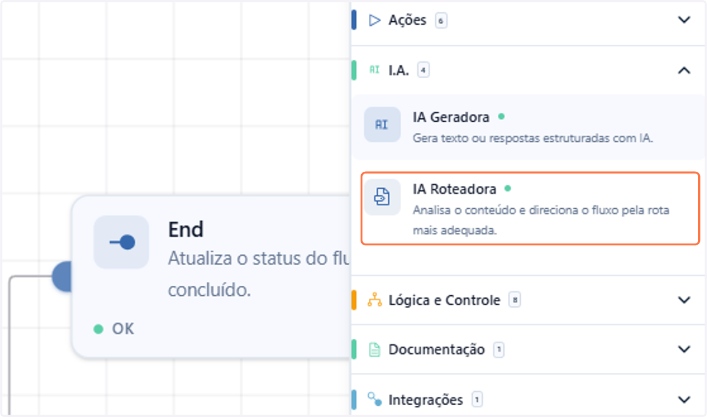Click the I.A. count badge 4
707x417 pixels.
[423, 71]
